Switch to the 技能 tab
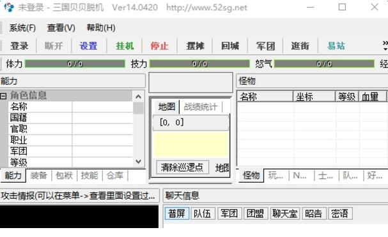Screen dimensions: 388x237 [89, 176]
